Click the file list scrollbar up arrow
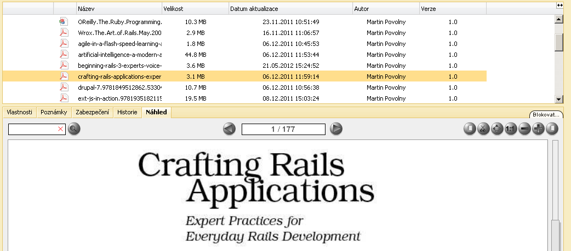 pos(559,19)
